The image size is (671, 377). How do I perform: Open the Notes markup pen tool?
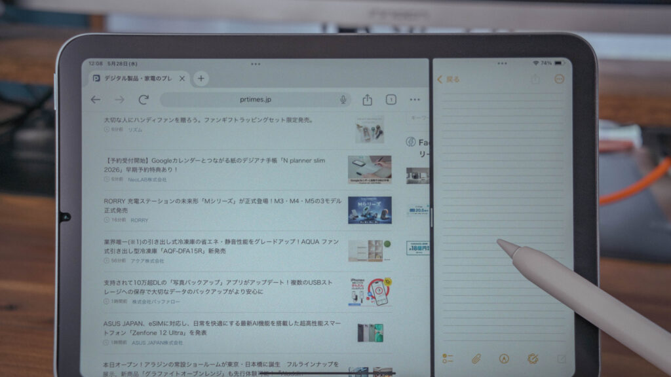[x=504, y=358]
